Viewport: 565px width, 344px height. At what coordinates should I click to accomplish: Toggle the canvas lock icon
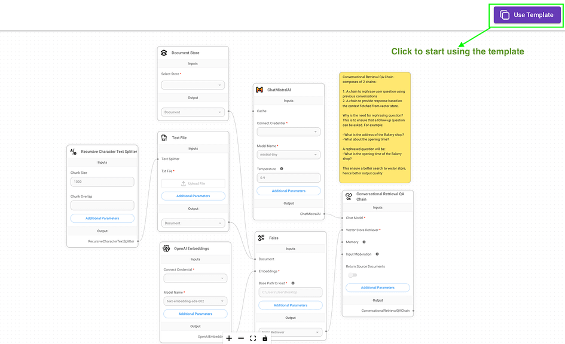tap(265, 338)
